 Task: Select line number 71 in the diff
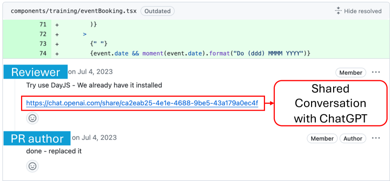[x=43, y=24]
